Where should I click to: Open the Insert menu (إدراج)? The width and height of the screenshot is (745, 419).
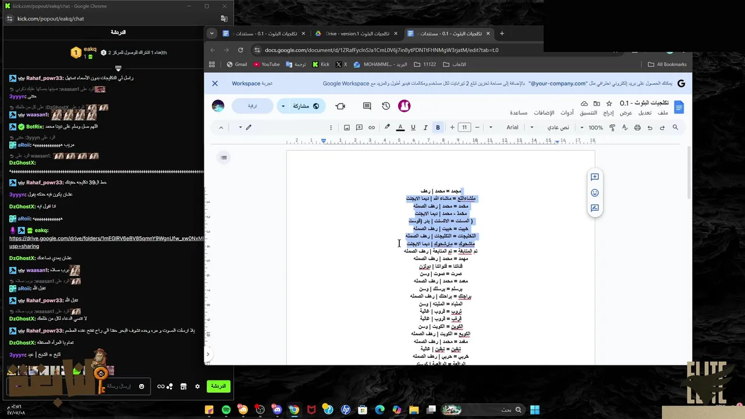pyautogui.click(x=608, y=113)
